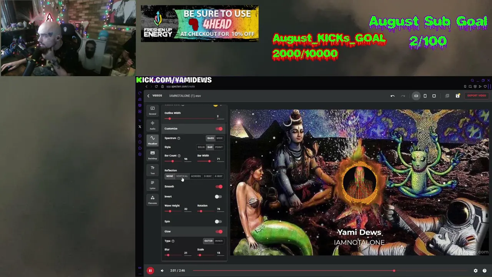The height and width of the screenshot is (277, 492).
Task: Select portrait aspect ratio icon
Action: tap(425, 96)
